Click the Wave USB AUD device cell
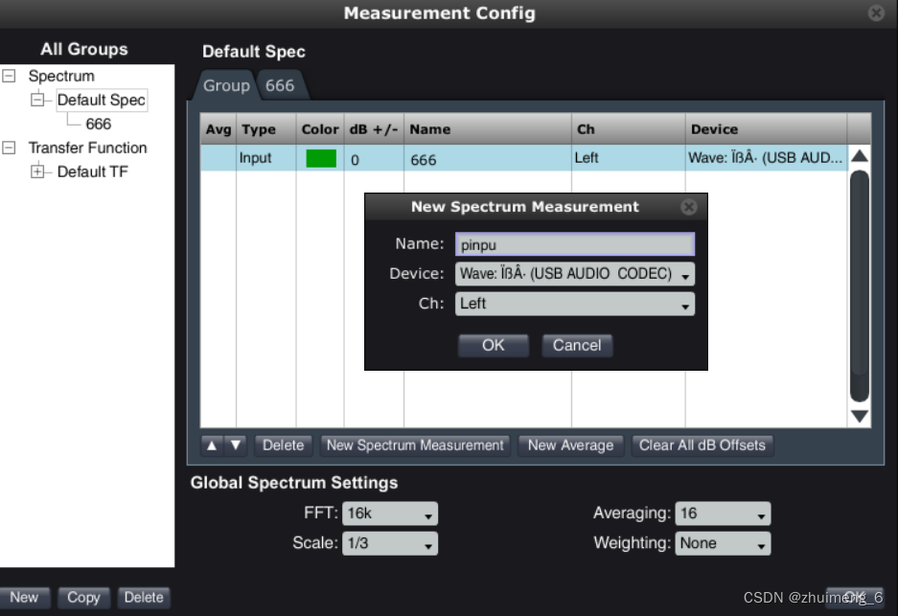Image resolution: width=898 pixels, height=616 pixels. (767, 158)
